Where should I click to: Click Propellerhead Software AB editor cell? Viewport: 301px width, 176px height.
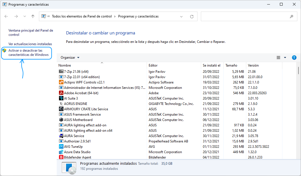point(168,141)
